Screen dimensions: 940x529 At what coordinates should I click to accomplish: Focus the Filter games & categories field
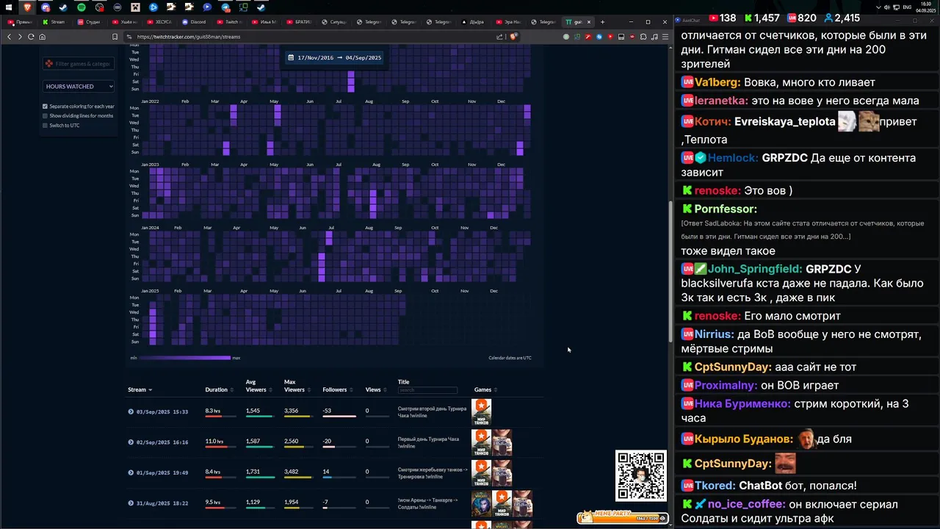click(x=79, y=64)
